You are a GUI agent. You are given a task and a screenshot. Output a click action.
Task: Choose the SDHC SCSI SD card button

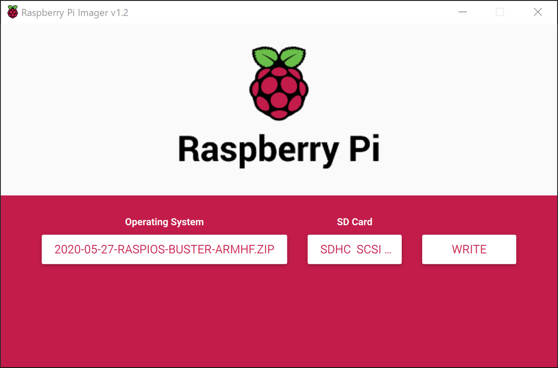[354, 250]
